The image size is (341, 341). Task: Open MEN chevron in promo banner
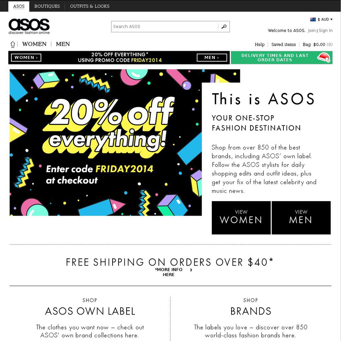pos(211,57)
